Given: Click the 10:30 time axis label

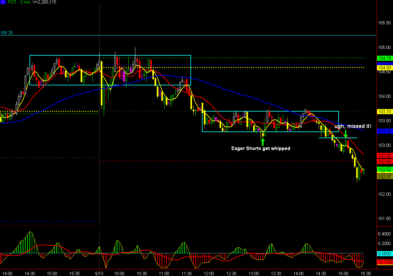Looking at the screenshot, I should coord(141,274).
